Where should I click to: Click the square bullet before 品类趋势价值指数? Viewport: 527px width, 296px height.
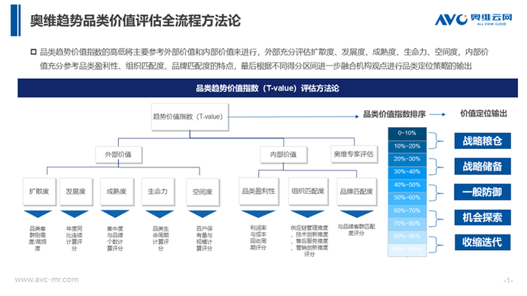pyautogui.click(x=33, y=52)
